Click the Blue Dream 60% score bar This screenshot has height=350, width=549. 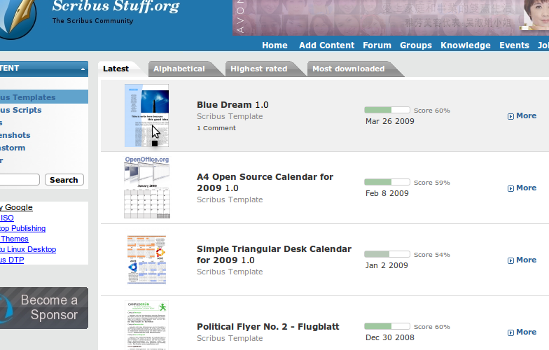point(387,110)
